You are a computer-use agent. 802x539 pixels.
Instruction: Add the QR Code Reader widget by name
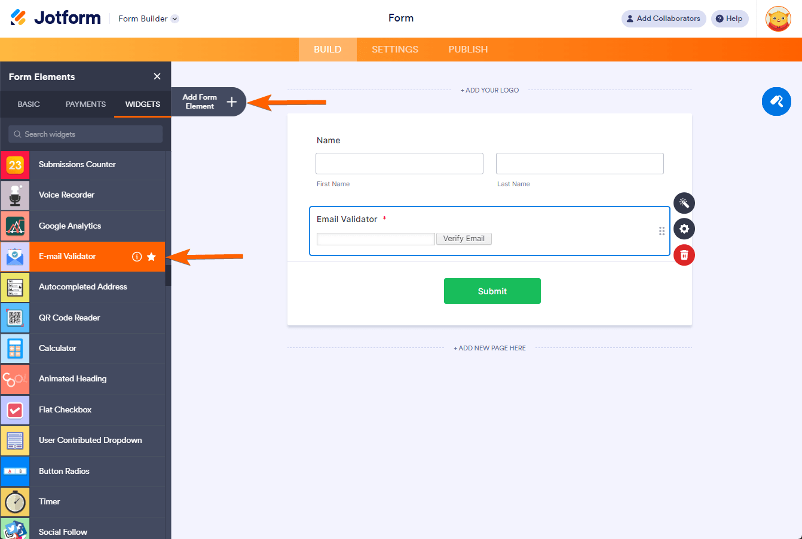69,318
